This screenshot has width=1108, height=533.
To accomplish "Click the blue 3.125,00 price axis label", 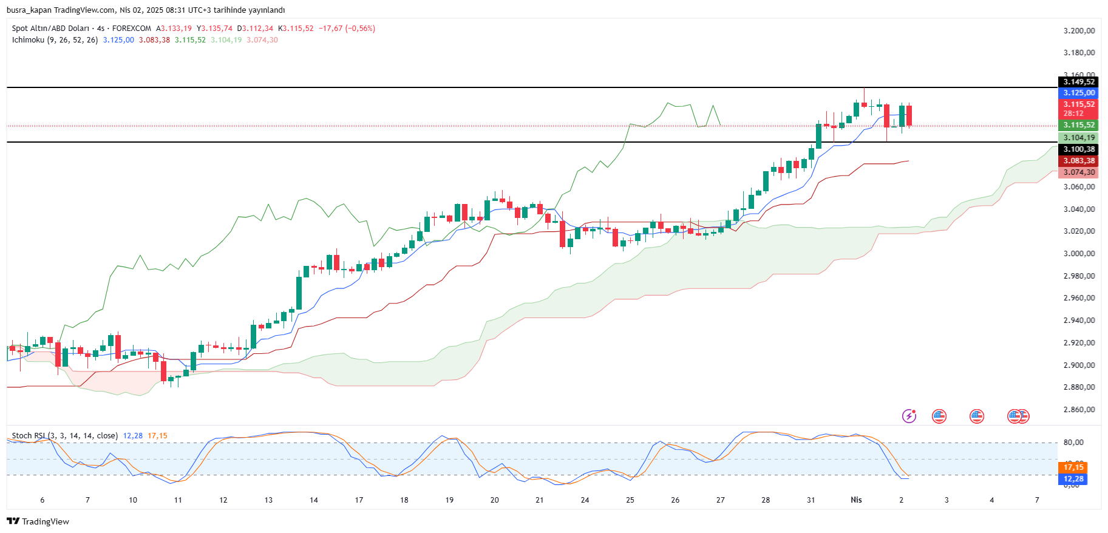I will (x=1079, y=93).
